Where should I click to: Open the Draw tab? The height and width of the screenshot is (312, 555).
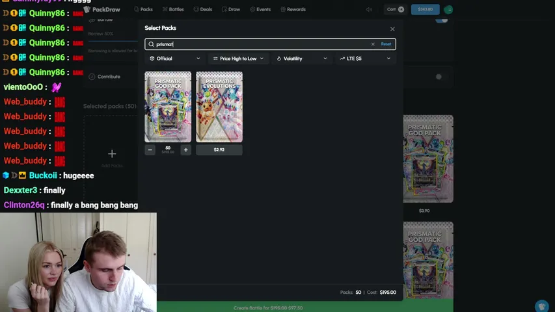coord(231,10)
